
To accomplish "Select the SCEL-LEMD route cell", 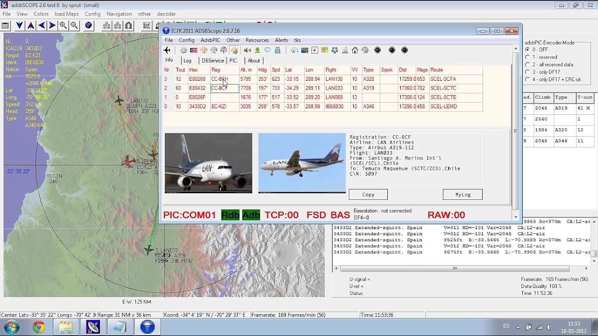I will pyautogui.click(x=456, y=106).
